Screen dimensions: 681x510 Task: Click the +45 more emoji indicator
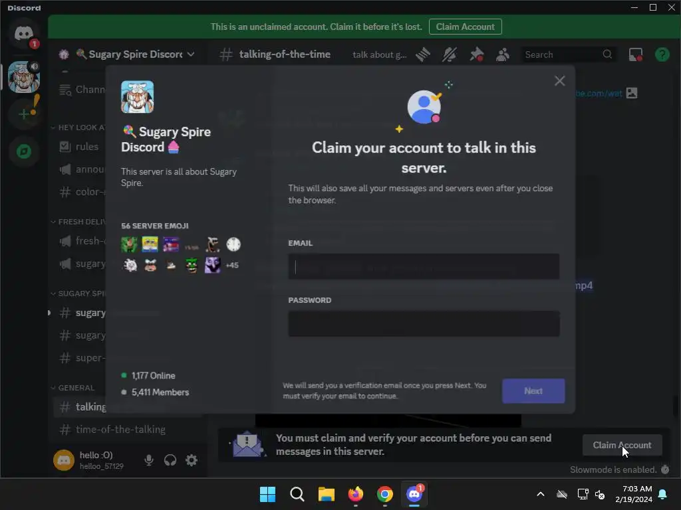coord(232,265)
